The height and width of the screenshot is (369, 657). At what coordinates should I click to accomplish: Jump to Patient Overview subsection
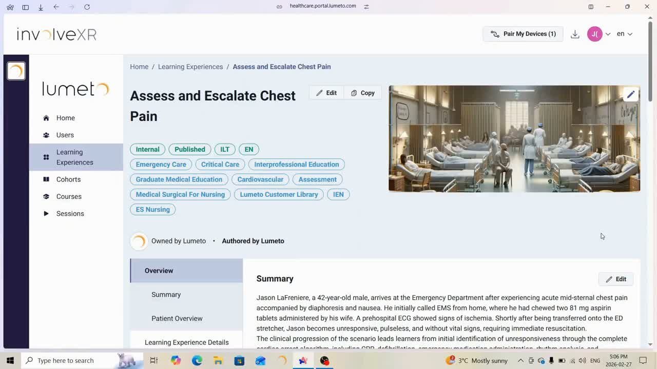177,318
